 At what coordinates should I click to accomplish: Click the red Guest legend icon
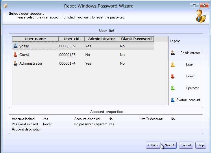point(173,76)
